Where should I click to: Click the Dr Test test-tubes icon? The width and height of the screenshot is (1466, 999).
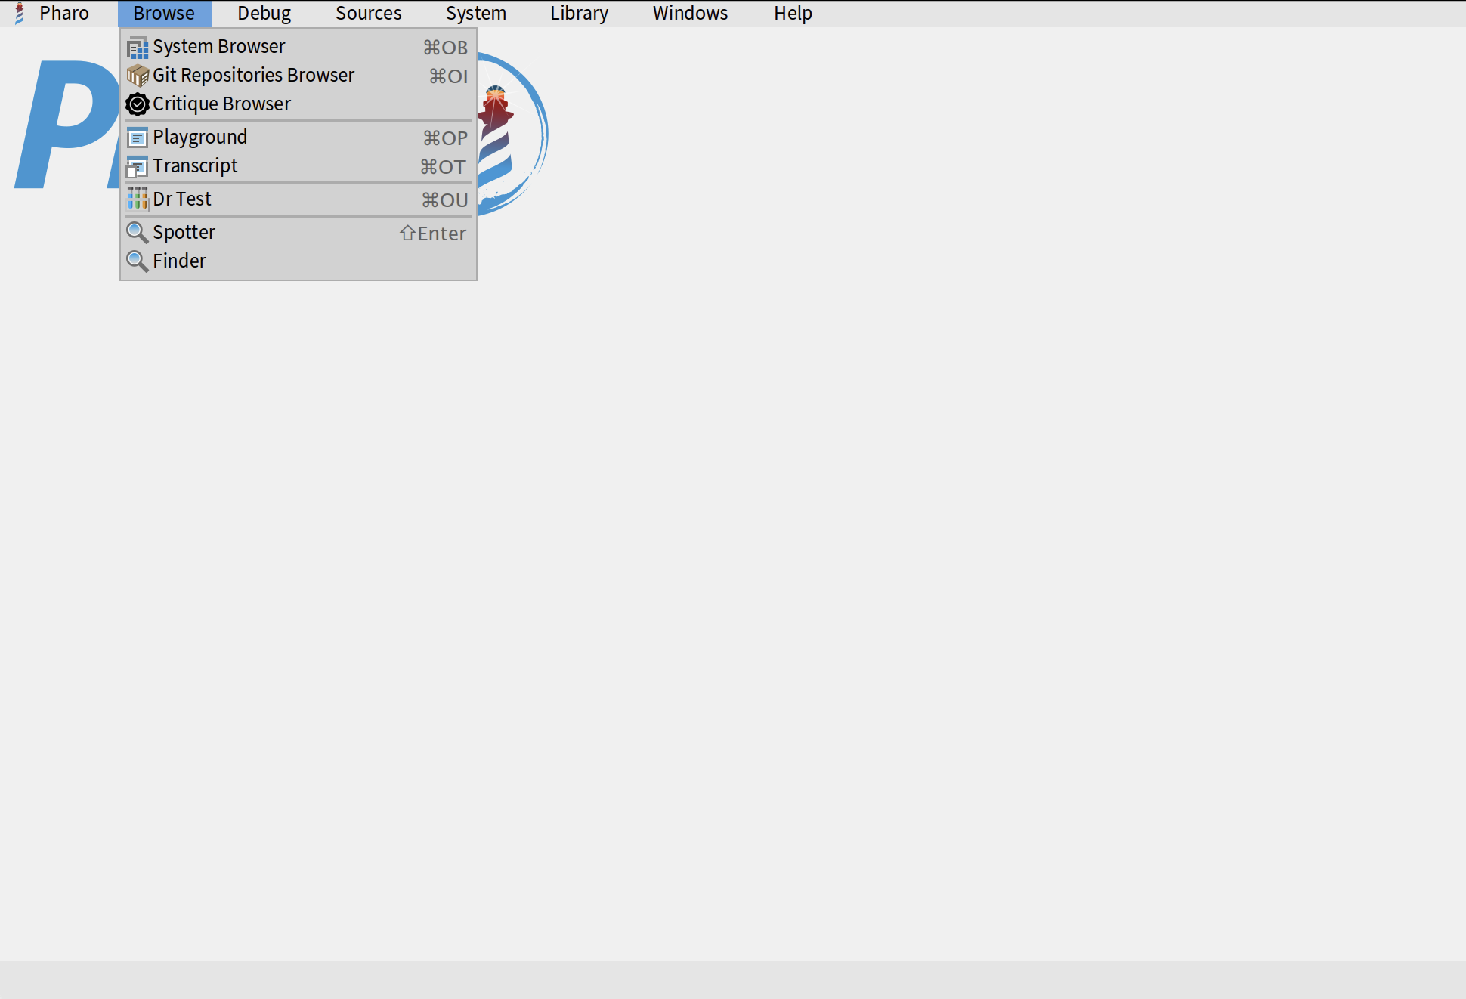click(x=138, y=199)
